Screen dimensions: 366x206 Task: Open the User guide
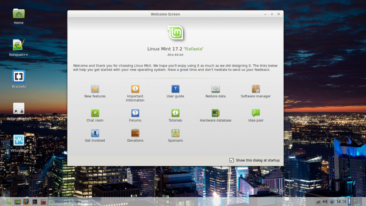(x=175, y=89)
